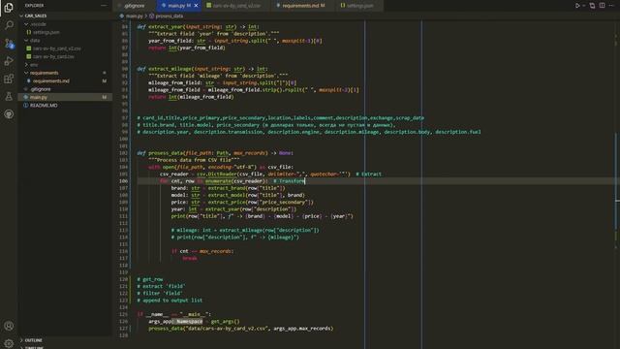Collapse the data folder
Viewport: 620px width, 349px height.
tap(35, 41)
